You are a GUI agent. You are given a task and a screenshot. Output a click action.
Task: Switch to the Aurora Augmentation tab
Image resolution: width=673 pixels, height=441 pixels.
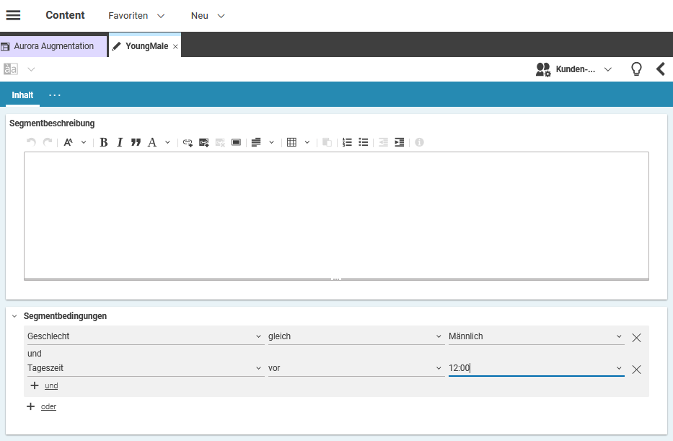point(53,46)
